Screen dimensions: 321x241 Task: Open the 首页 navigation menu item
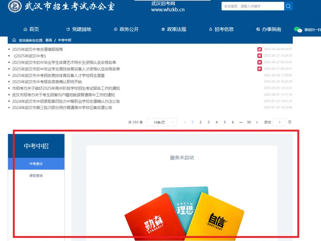31,29
